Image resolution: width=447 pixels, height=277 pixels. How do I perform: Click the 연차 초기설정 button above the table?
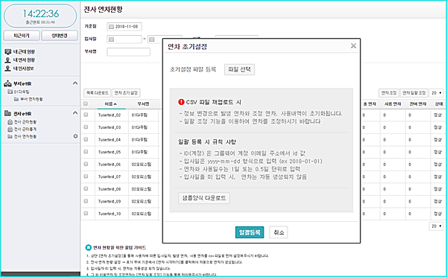click(126, 93)
